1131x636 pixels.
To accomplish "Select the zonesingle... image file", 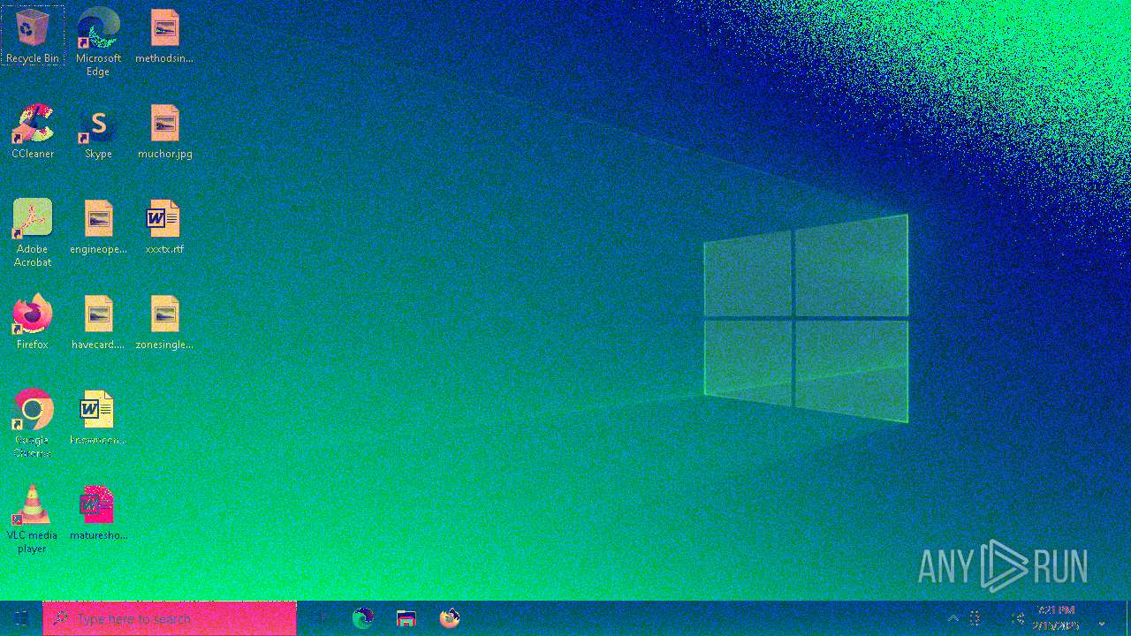I will pyautogui.click(x=164, y=322).
